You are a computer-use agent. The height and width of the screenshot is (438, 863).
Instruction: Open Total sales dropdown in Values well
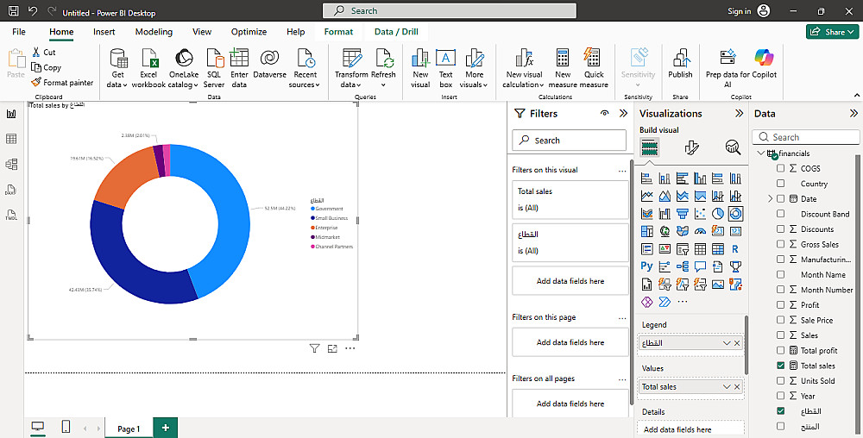point(726,387)
